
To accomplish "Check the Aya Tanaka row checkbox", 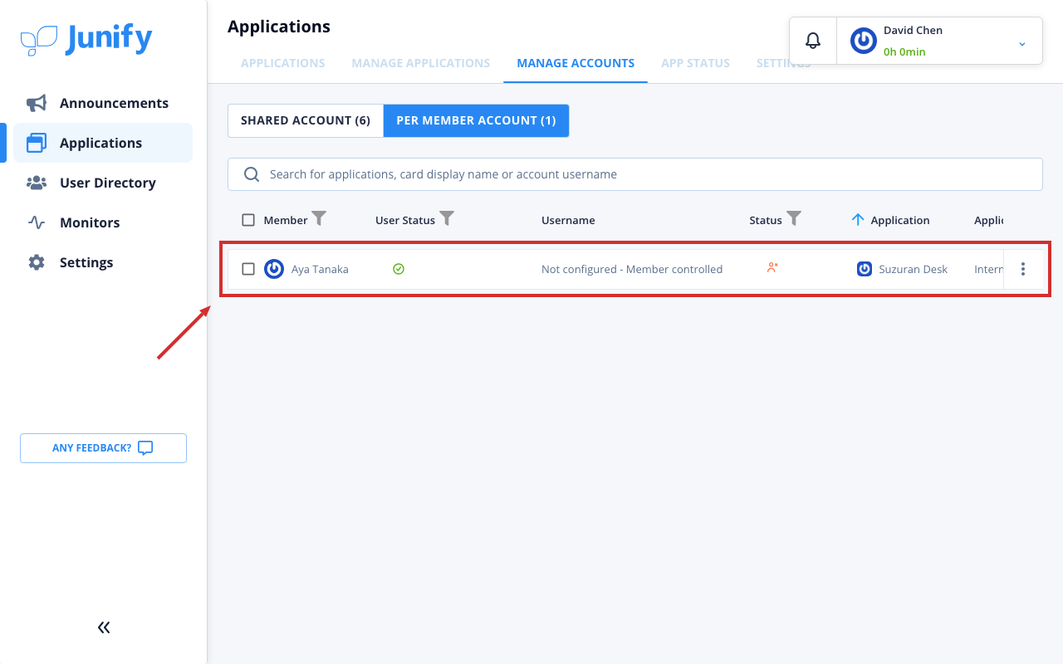I will pyautogui.click(x=248, y=269).
